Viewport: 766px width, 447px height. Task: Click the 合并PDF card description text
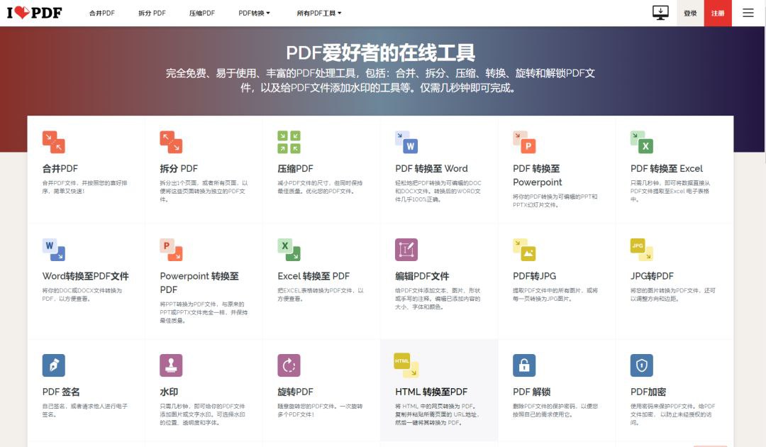(x=84, y=187)
